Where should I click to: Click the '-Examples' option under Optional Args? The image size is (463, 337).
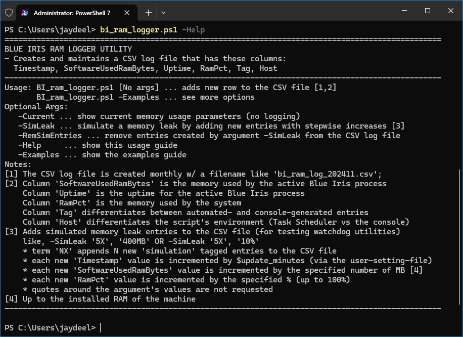pos(38,155)
